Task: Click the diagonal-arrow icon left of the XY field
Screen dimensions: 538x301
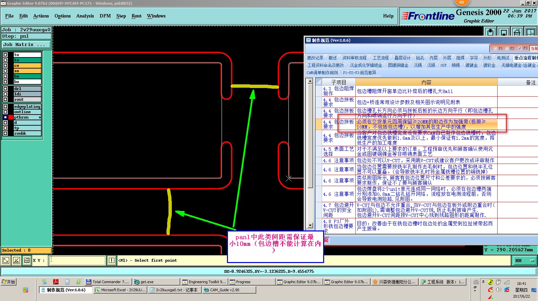Action: click(x=6, y=260)
